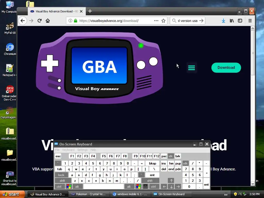Open the browser downloads arrow
This screenshot has width=264, height=198.
224,21
